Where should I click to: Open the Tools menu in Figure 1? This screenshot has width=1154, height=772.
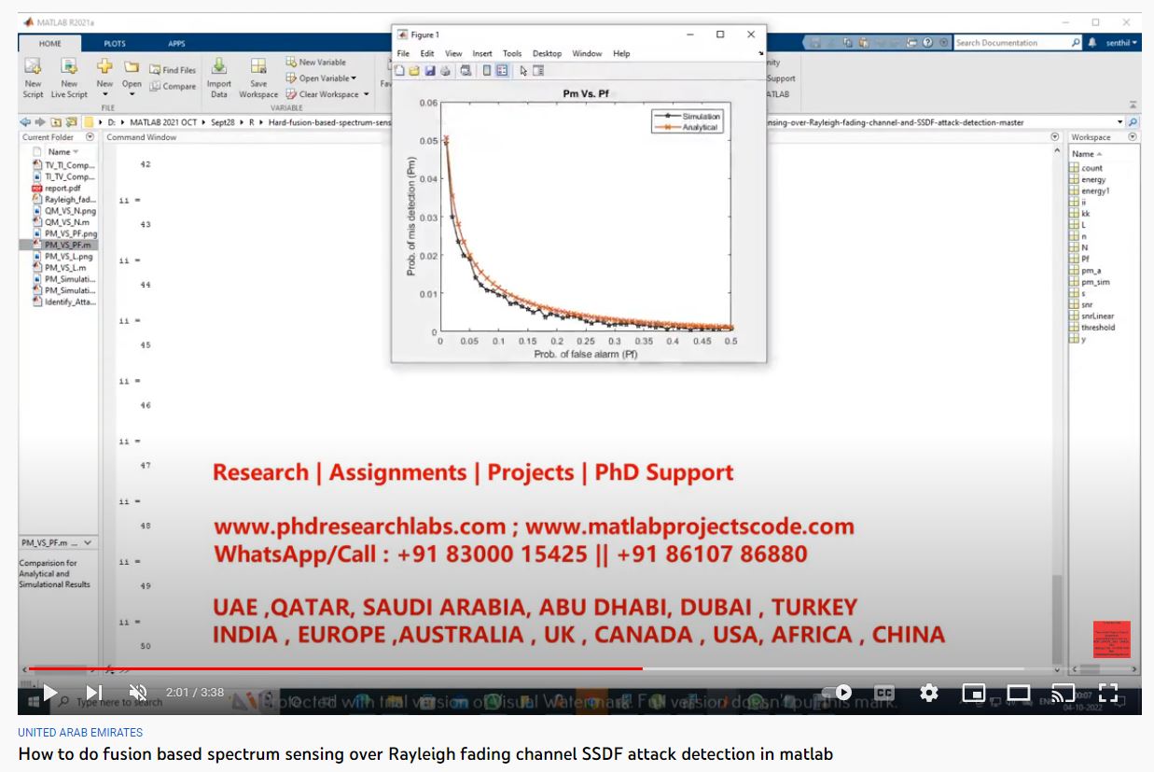pos(512,54)
